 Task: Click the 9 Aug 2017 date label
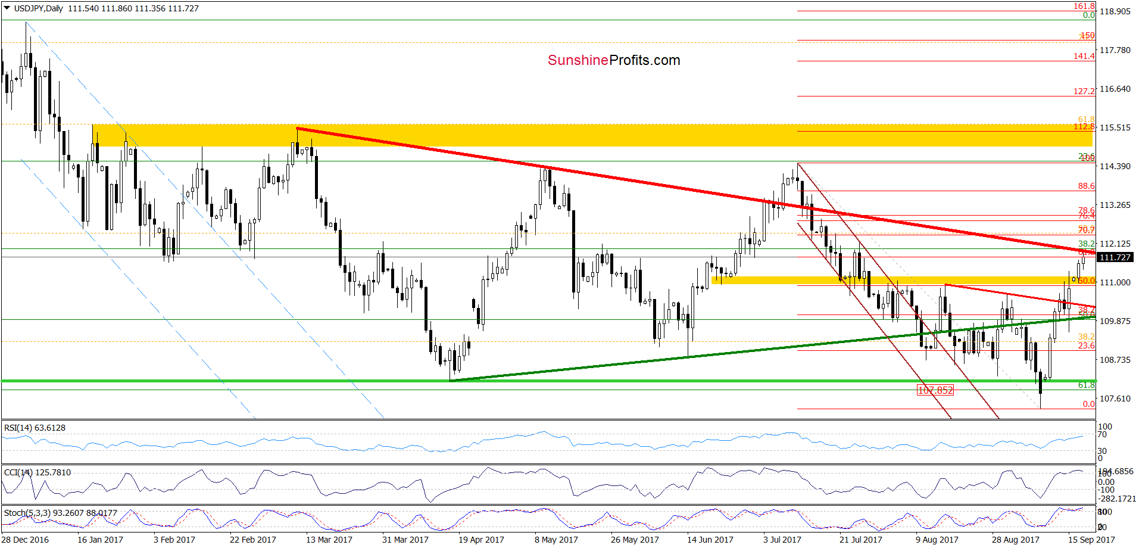click(937, 540)
